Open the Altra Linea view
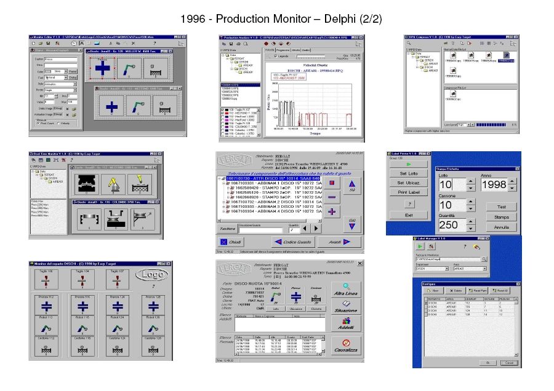Screen dimensions: 554x391 point(346,290)
